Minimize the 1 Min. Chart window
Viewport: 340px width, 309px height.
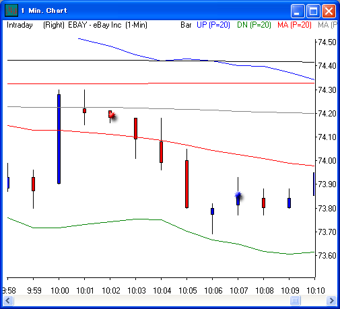tap(298, 11)
